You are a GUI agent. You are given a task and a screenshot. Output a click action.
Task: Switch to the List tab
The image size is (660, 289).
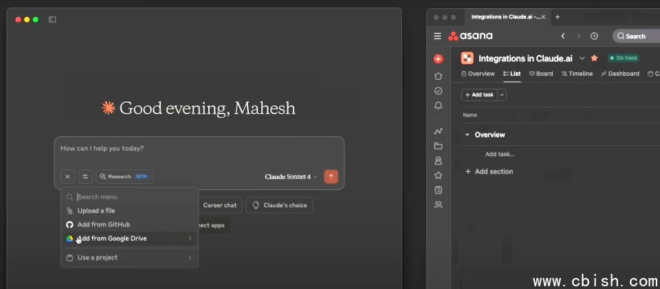511,74
